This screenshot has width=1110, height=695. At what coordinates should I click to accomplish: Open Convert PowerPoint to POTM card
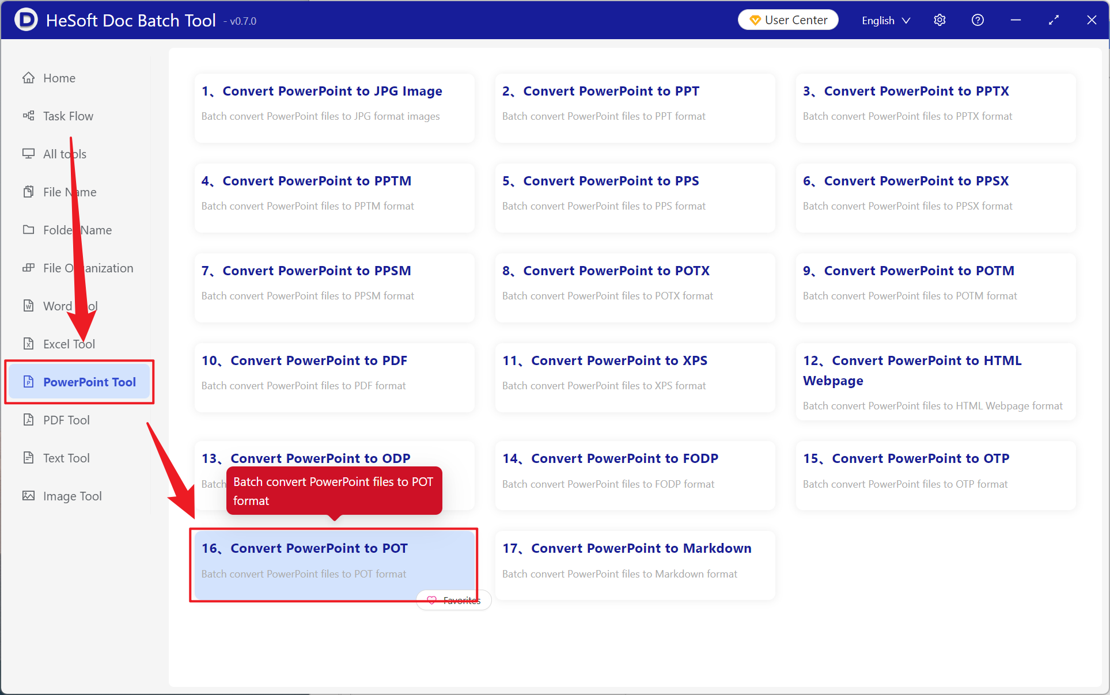pyautogui.click(x=935, y=287)
